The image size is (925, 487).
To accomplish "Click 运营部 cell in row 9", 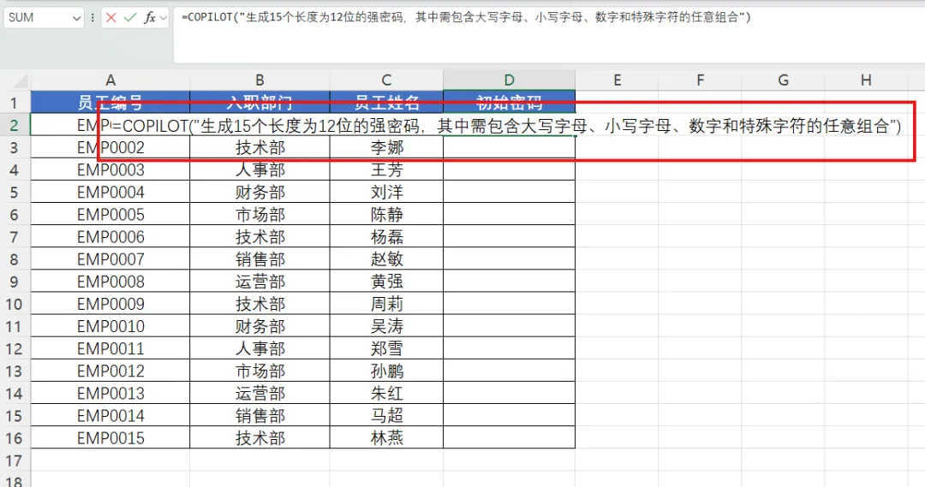I will pyautogui.click(x=260, y=282).
